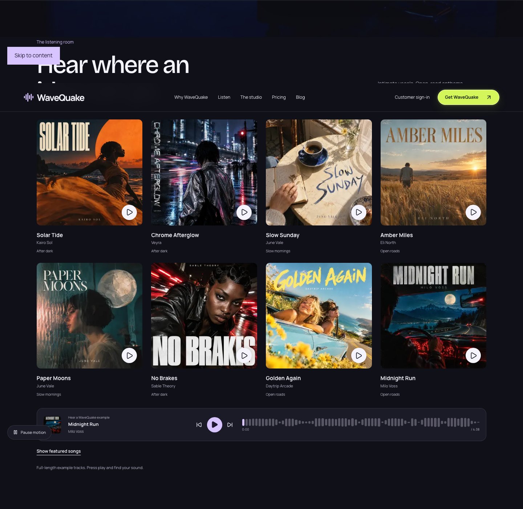523x509 pixels.
Task: Click the Get WaveQuake button
Action: coord(468,97)
